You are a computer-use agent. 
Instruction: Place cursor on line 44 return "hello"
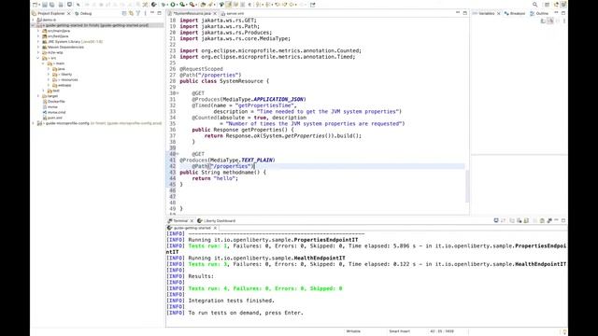tap(215, 178)
